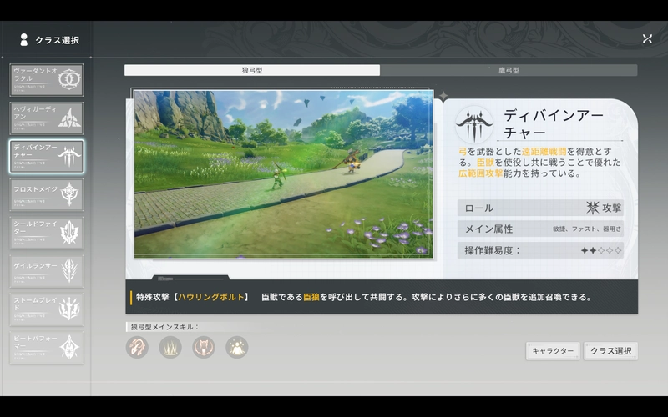Close the class selection screen
Image resolution: width=668 pixels, height=417 pixels.
click(x=647, y=38)
